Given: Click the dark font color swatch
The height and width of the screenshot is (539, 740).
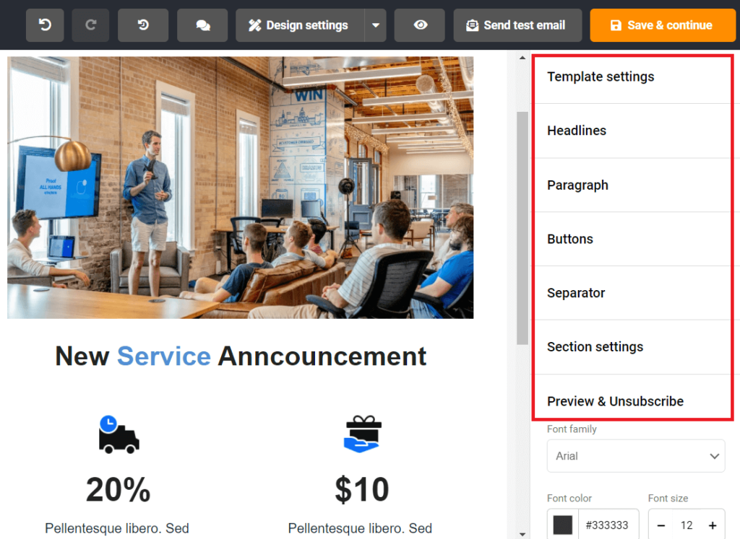Looking at the screenshot, I should tap(562, 525).
